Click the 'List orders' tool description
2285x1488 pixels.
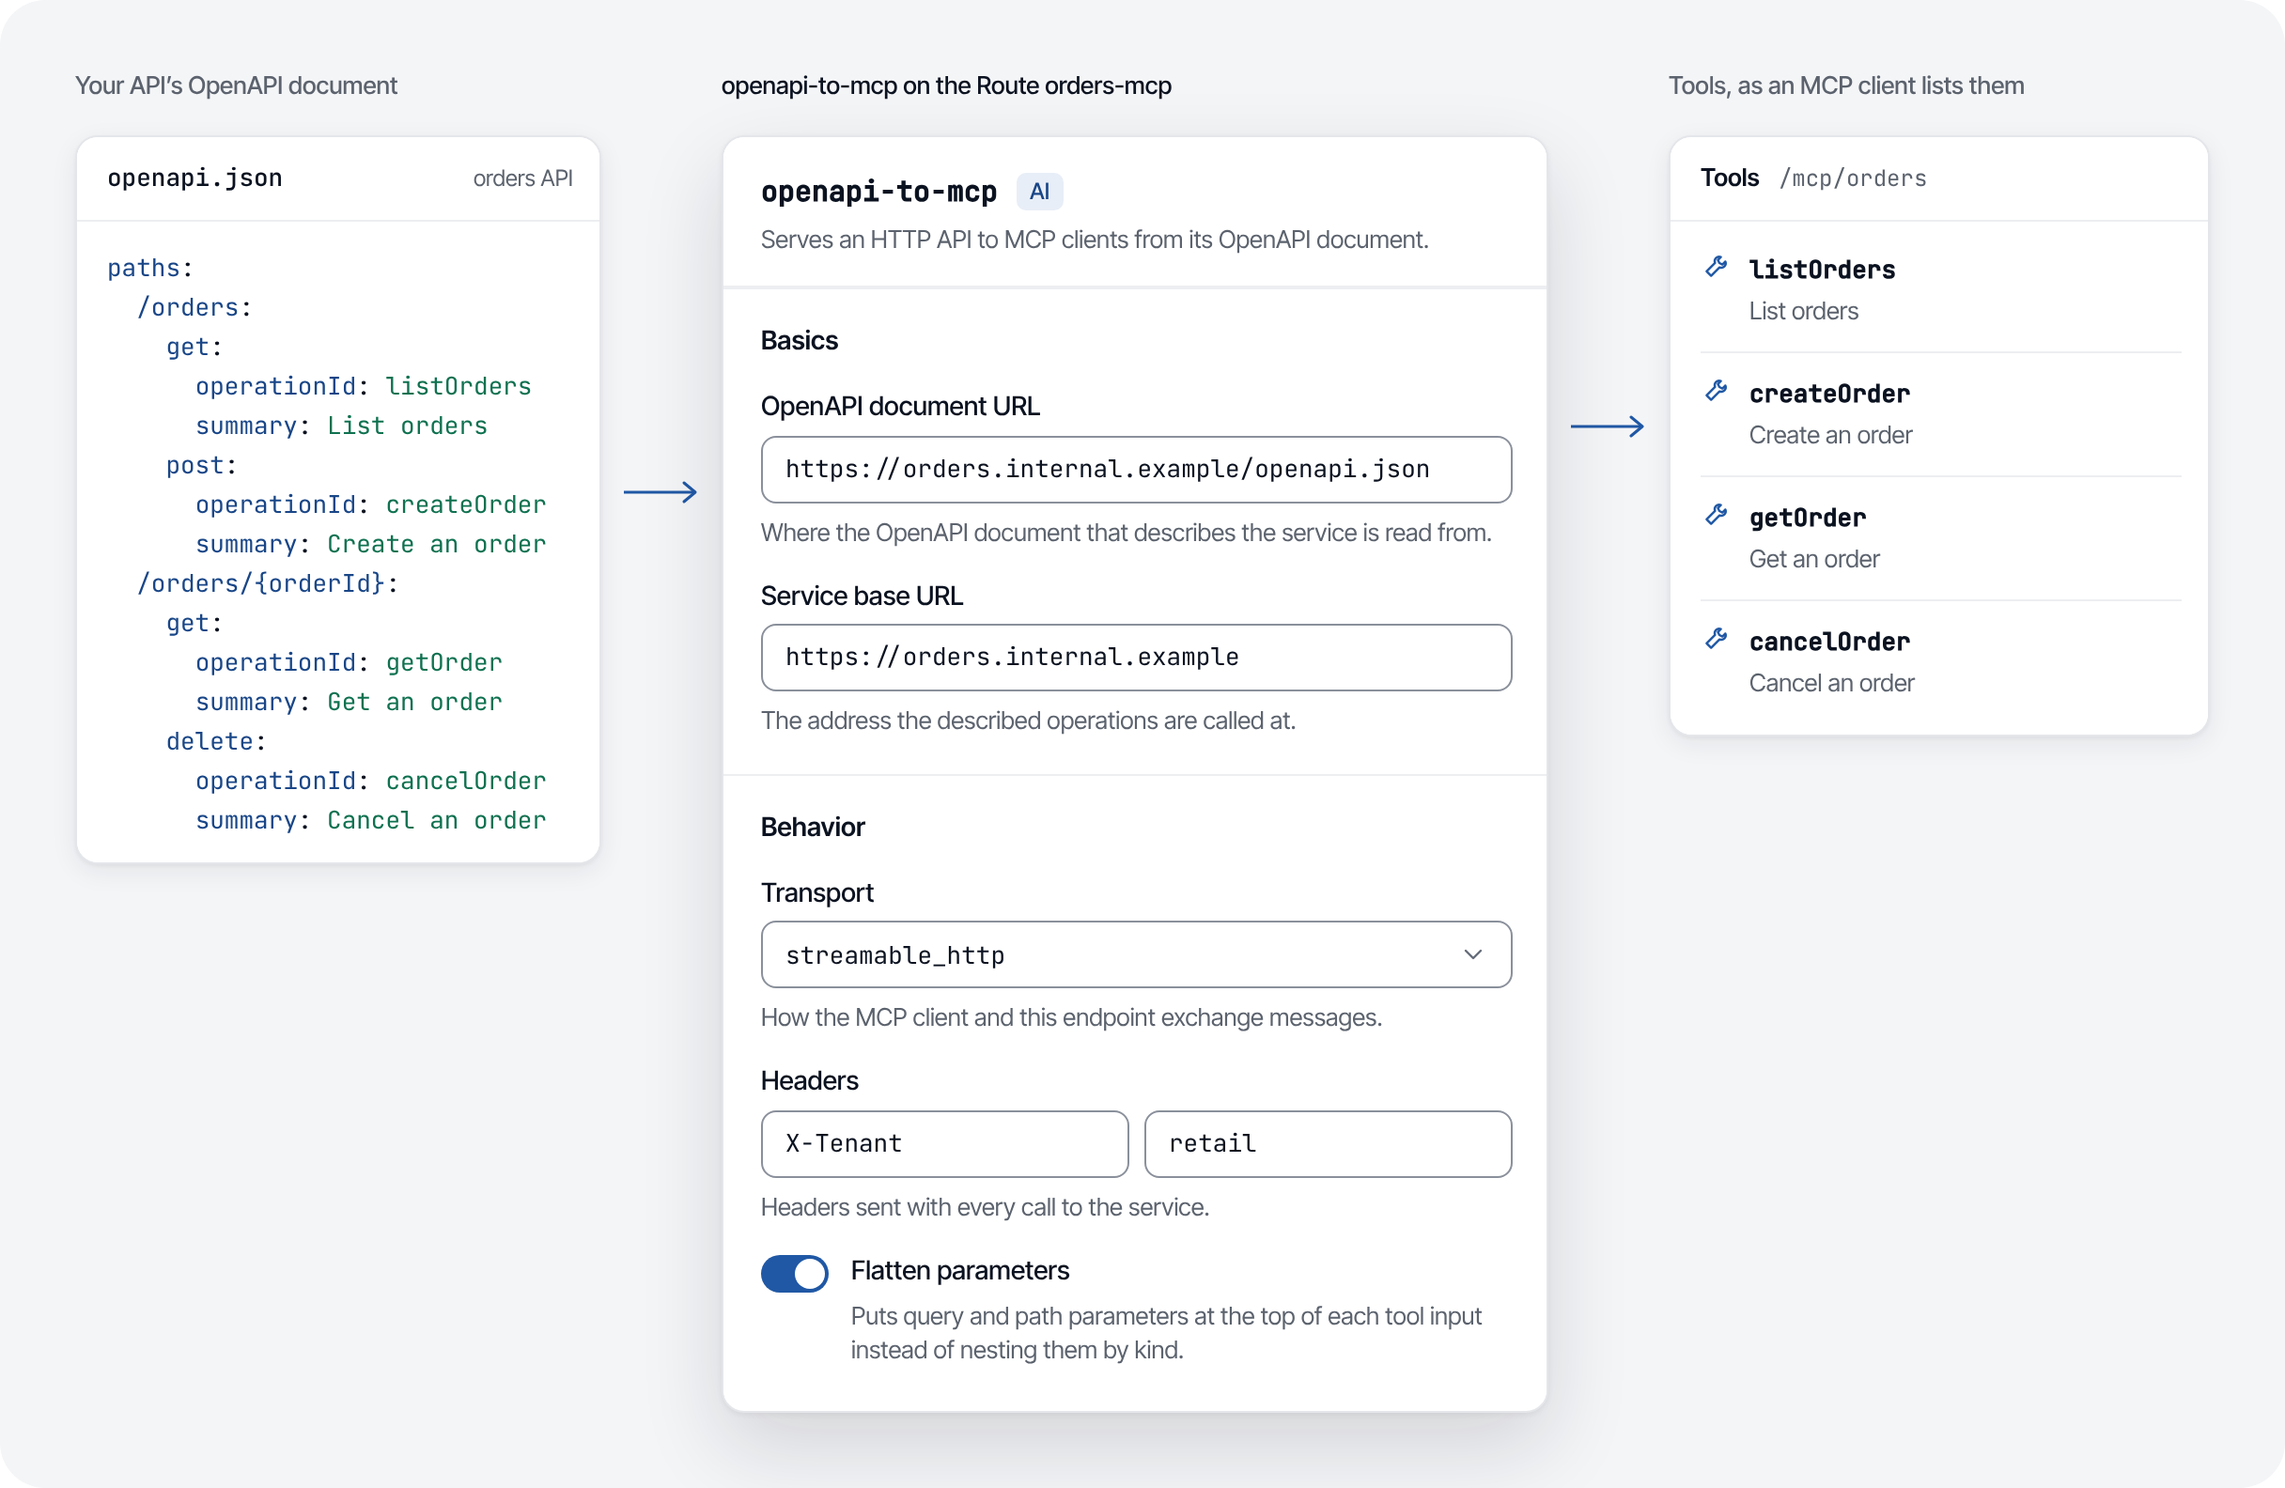point(1803,311)
